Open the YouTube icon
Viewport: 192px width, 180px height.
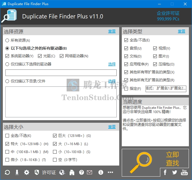(x=184, y=172)
